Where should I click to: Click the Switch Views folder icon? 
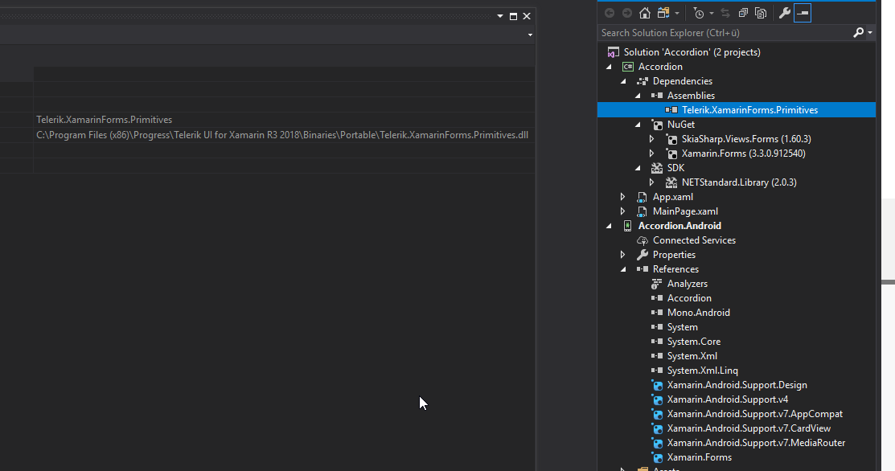click(x=663, y=13)
